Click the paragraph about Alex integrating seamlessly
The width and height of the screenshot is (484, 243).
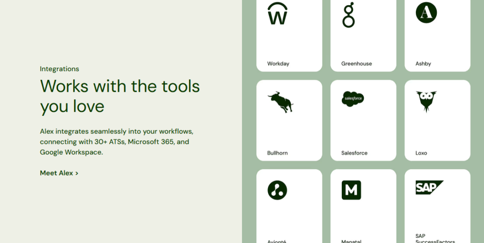pos(117,142)
